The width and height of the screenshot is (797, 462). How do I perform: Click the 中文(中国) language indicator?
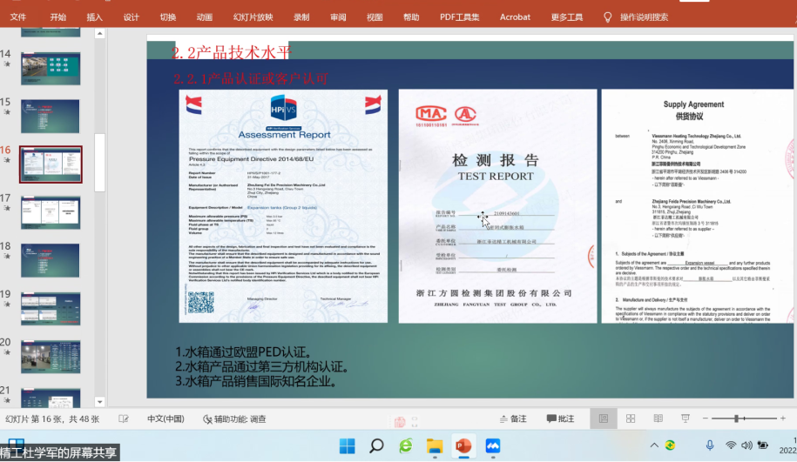point(165,418)
